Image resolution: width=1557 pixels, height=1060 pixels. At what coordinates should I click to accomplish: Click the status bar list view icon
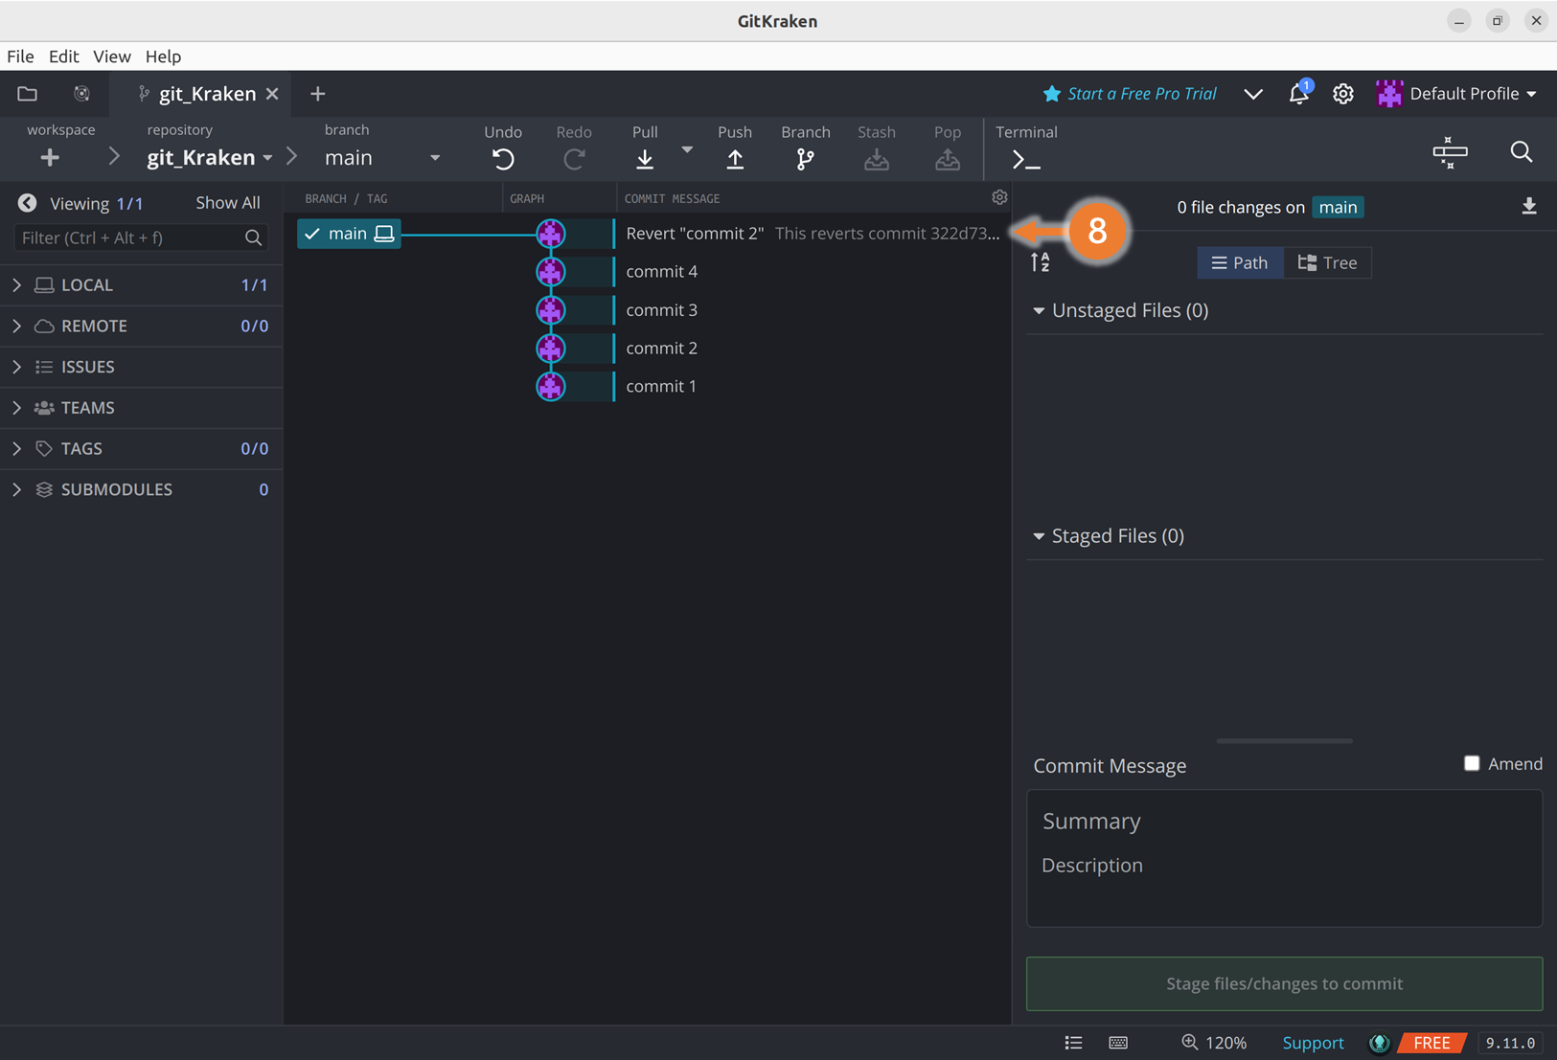point(1073,1042)
